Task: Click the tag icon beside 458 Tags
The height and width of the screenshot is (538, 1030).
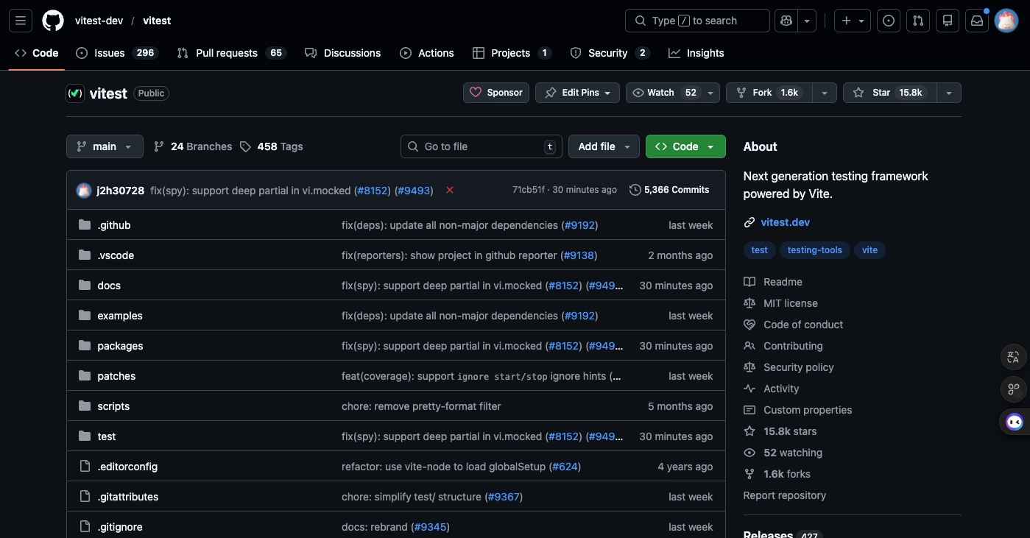Action: tap(246, 146)
